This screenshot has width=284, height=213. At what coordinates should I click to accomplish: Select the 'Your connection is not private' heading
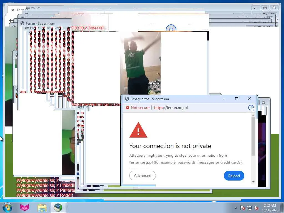(170, 146)
